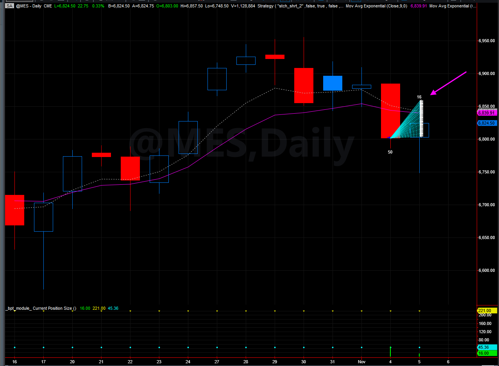499x366 pixels.
Task: Click the yellow 221.00 indicator value tag
Action: coord(487,311)
